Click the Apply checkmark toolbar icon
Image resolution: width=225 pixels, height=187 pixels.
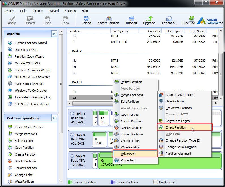coord(12,18)
